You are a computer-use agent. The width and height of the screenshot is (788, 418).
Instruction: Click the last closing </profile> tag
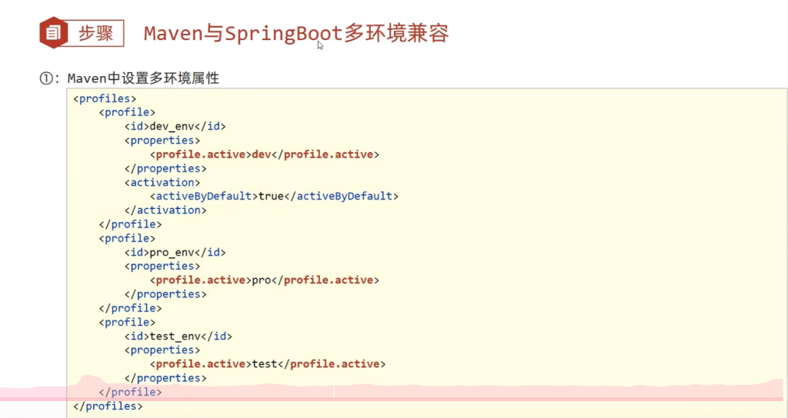130,392
